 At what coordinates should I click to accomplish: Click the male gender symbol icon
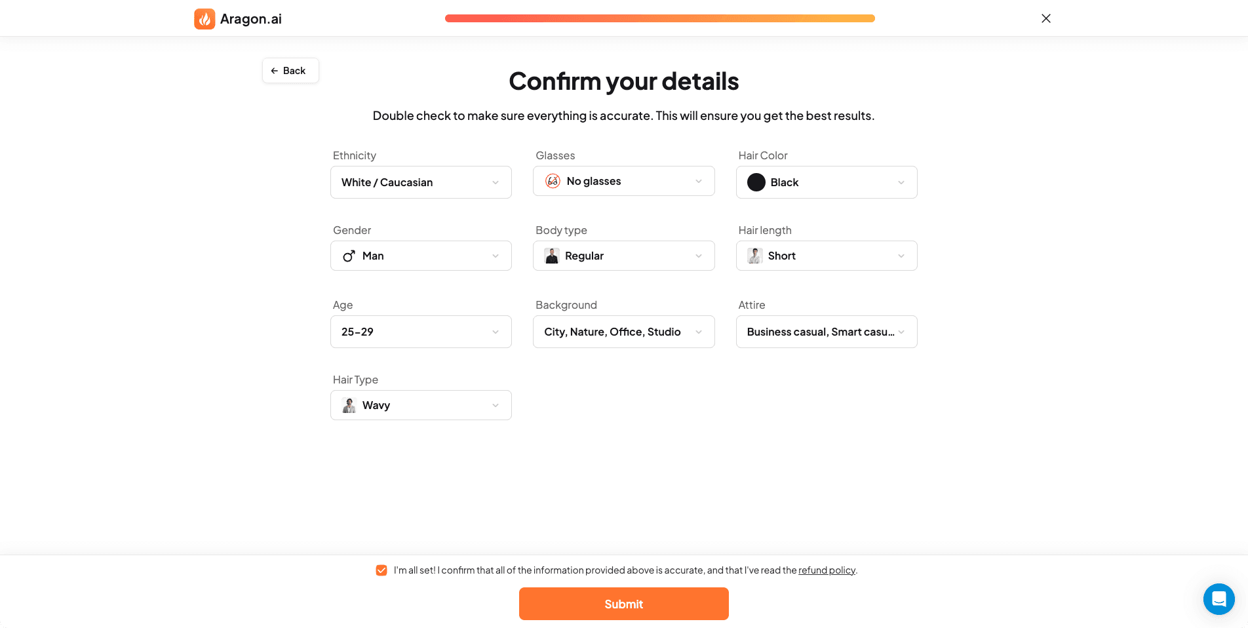coord(348,256)
